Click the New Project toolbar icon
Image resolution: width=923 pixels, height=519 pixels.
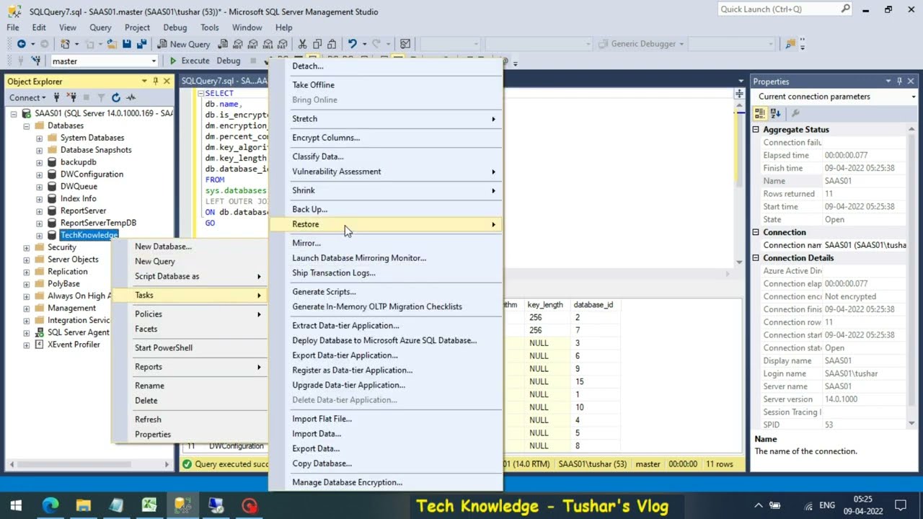pyautogui.click(x=66, y=44)
